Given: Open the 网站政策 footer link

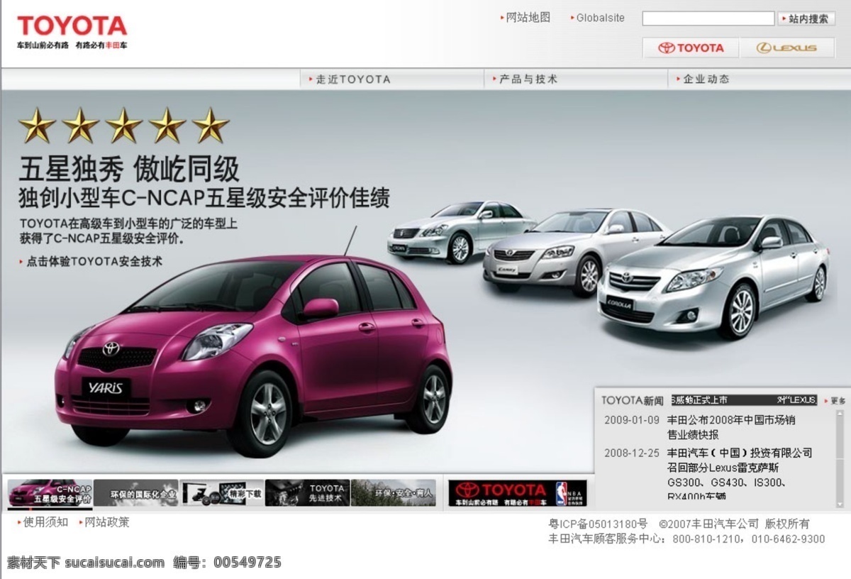Looking at the screenshot, I should click(x=106, y=522).
